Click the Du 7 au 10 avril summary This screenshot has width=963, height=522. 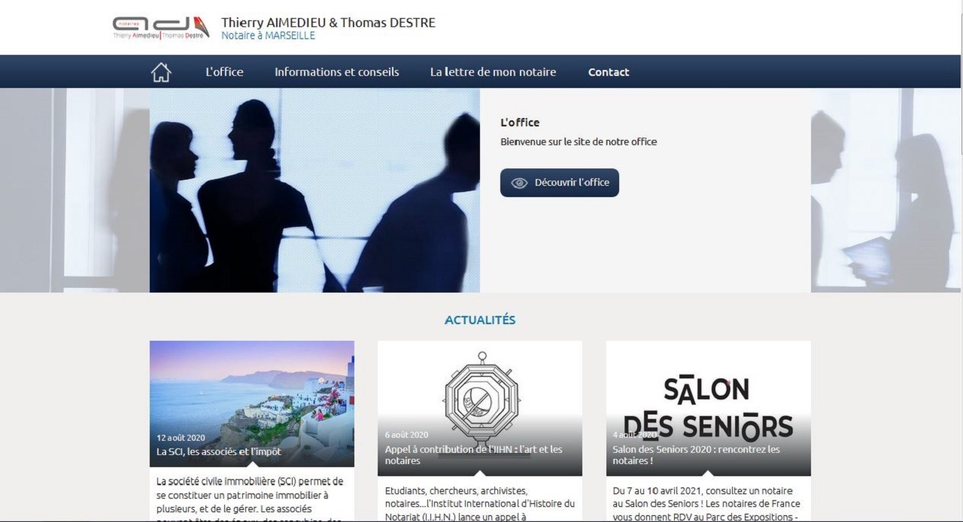tap(707, 504)
